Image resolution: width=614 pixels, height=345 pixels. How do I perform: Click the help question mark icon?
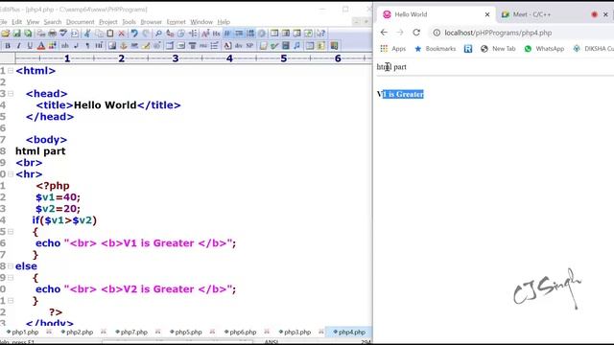(320, 34)
